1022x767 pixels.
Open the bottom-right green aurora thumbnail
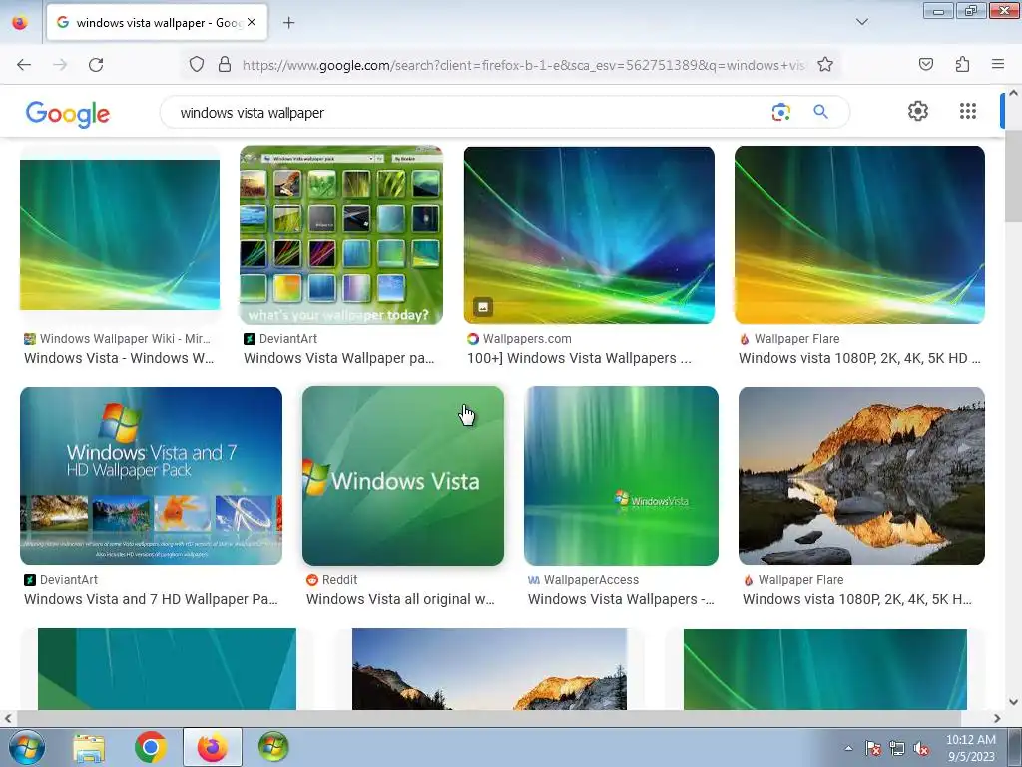click(825, 669)
